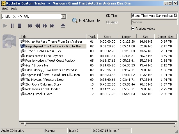Click the Find Album Info button label
Viewport: 179px width, 134px height.
[89, 20]
